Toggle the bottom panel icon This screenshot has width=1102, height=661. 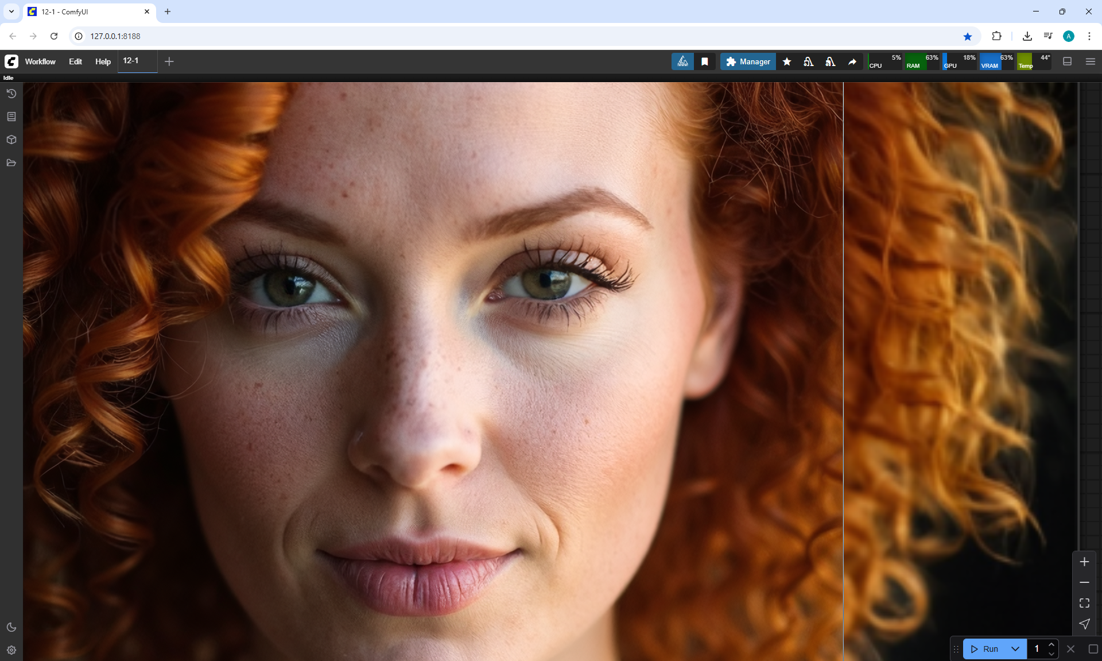[x=1068, y=61]
